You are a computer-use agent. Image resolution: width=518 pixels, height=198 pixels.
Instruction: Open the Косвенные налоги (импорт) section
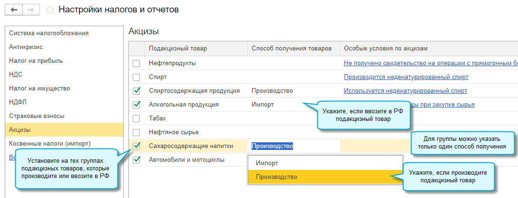pos(50,144)
